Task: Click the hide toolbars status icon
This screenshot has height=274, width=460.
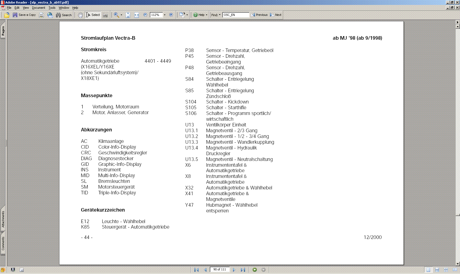Action: (22, 270)
